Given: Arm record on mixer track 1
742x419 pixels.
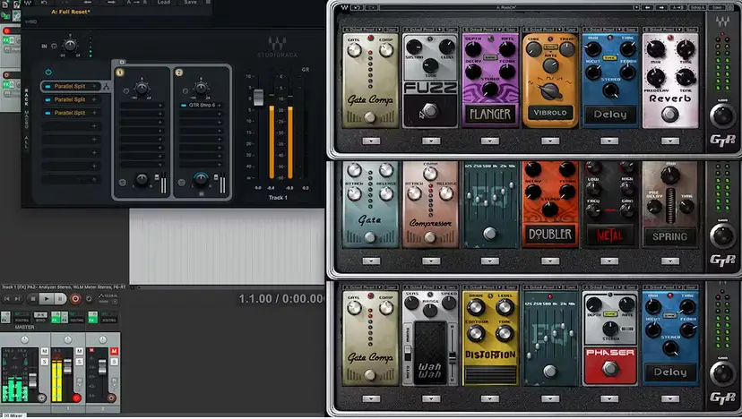Looking at the screenshot, I should point(76,398).
